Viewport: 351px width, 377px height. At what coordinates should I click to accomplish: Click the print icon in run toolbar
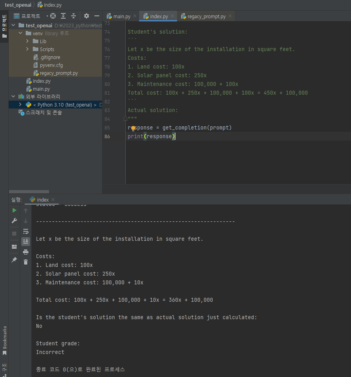pos(26,252)
